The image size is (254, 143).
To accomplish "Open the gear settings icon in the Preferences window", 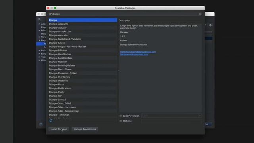I will 210,25.
